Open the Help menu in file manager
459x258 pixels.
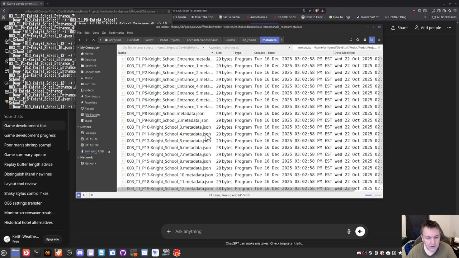pyautogui.click(x=130, y=33)
